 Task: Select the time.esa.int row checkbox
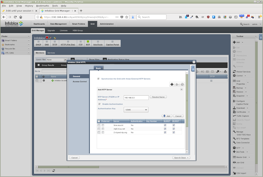[x=99, y=125]
